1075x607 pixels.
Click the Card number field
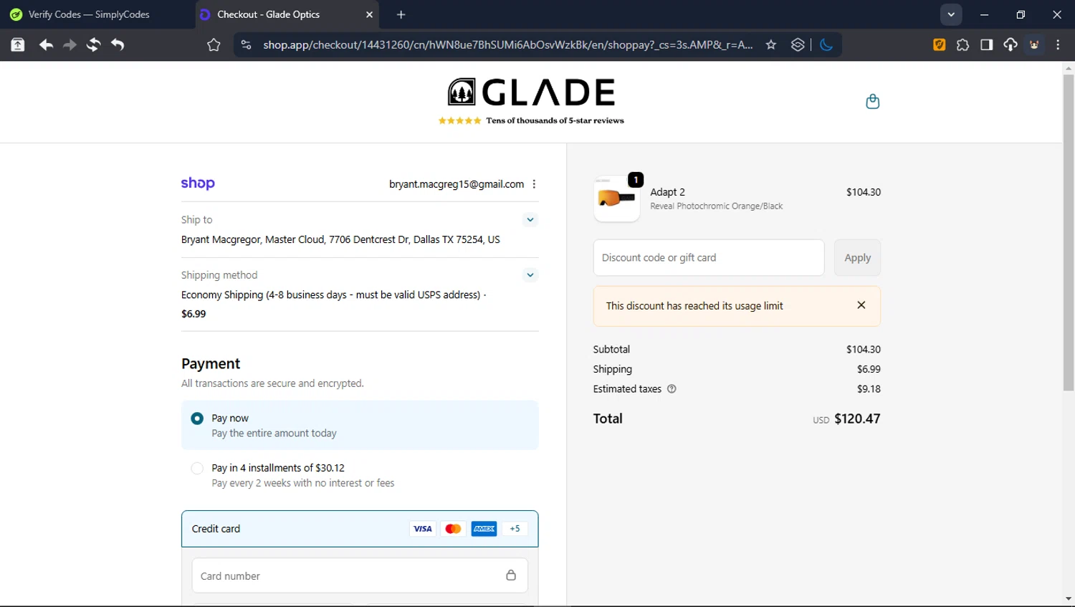(360, 575)
